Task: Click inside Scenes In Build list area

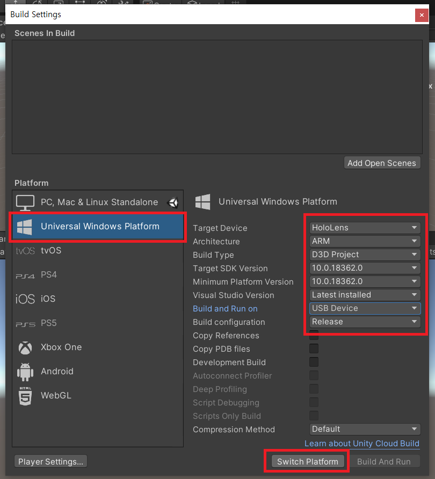Action: pyautogui.click(x=217, y=97)
